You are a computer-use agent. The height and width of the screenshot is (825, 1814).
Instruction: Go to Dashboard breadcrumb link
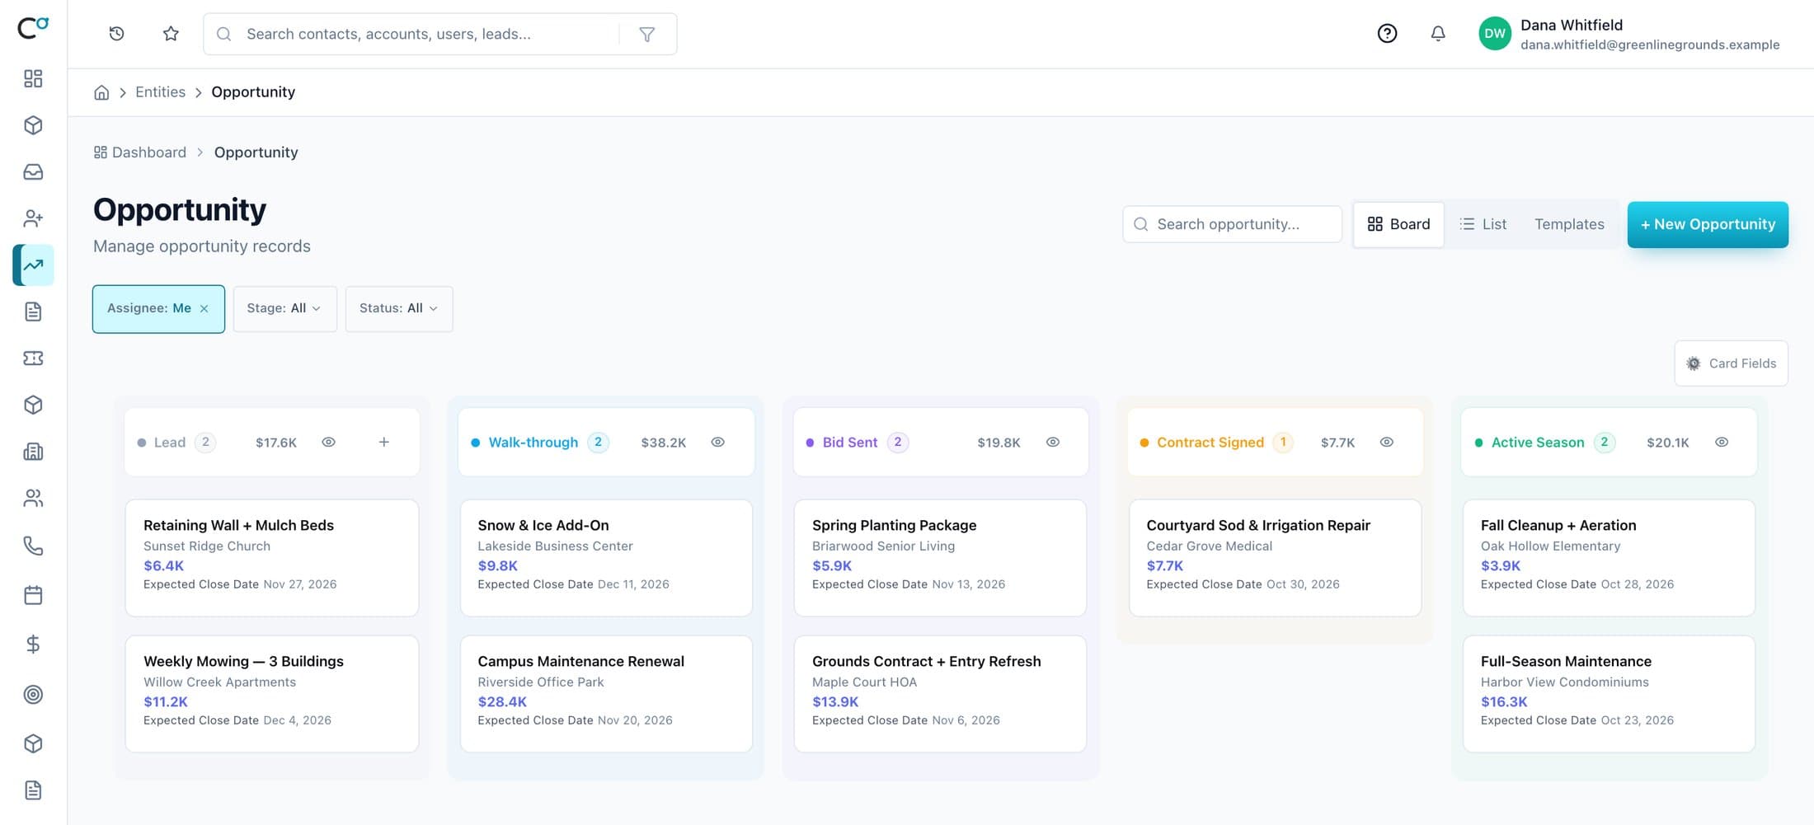(140, 152)
